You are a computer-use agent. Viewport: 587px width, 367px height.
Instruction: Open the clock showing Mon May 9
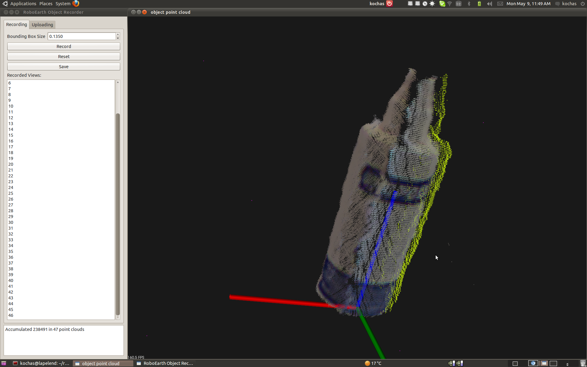click(528, 4)
